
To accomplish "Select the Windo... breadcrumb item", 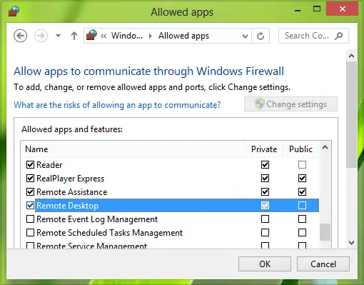I will pos(127,36).
